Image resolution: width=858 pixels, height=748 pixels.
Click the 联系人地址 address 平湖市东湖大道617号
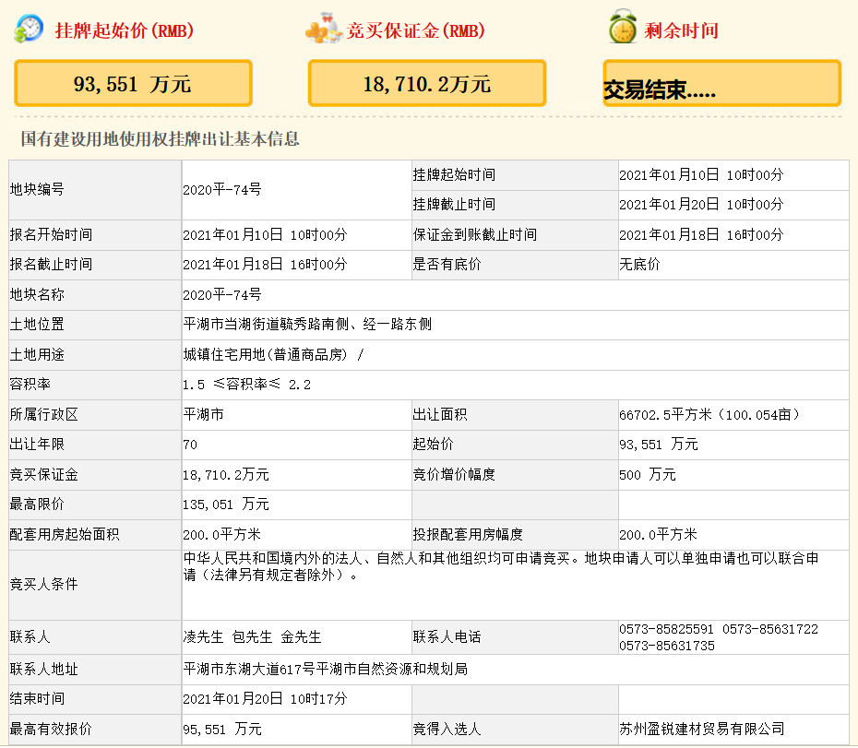[326, 669]
